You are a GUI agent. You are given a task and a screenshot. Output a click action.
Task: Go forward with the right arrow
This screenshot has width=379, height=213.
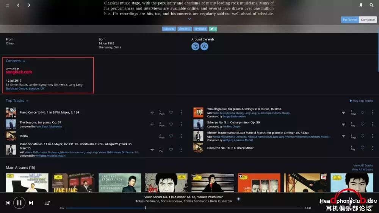pyautogui.click(x=29, y=5)
